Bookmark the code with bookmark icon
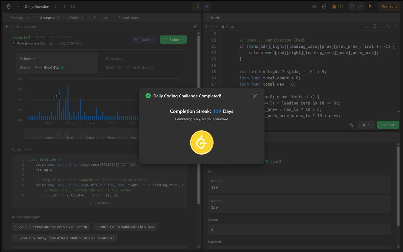 point(374,26)
